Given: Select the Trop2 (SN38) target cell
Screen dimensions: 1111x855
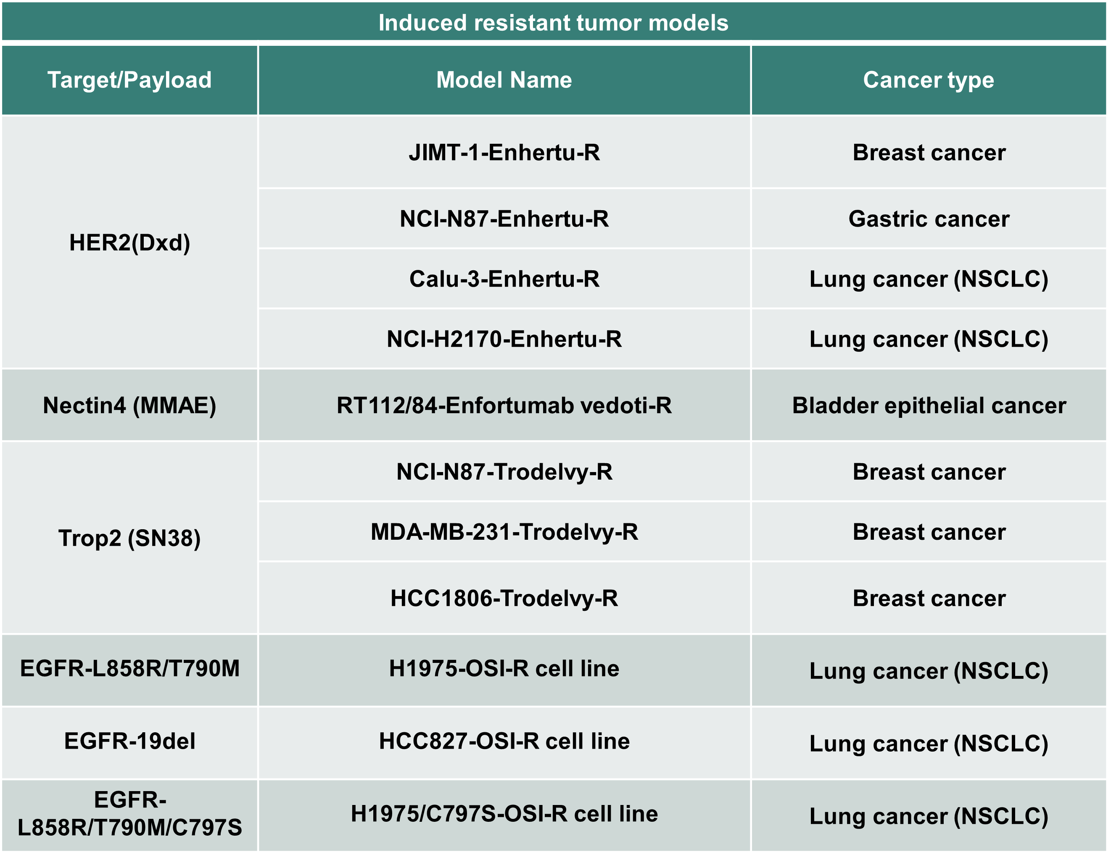Looking at the screenshot, I should (x=130, y=538).
